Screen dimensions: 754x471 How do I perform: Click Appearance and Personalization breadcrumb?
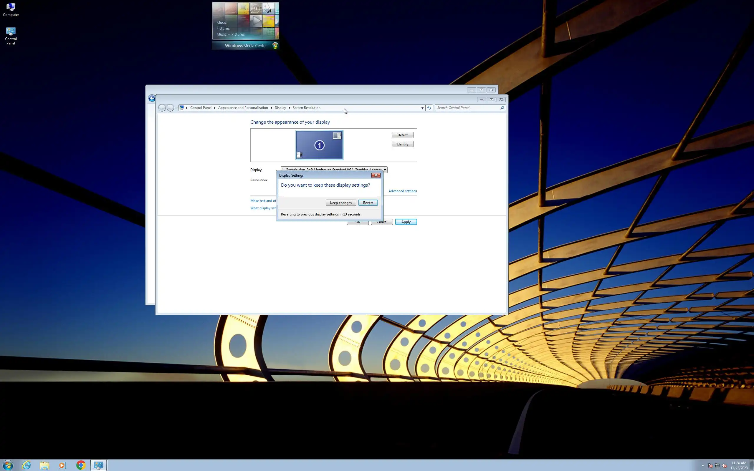[x=243, y=108]
